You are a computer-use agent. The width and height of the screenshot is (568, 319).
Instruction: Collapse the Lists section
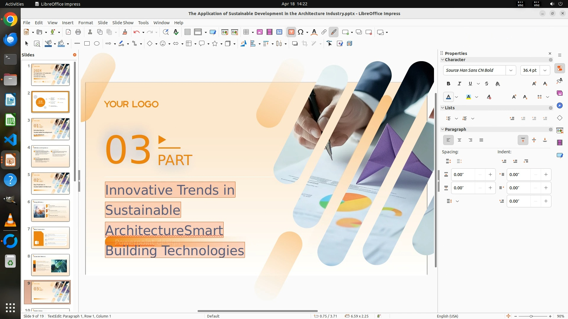tap(443, 108)
